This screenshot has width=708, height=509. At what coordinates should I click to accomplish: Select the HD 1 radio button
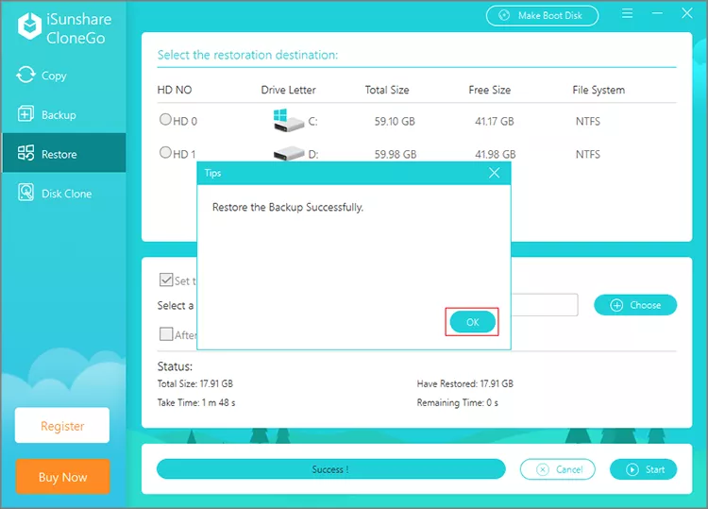pos(166,152)
